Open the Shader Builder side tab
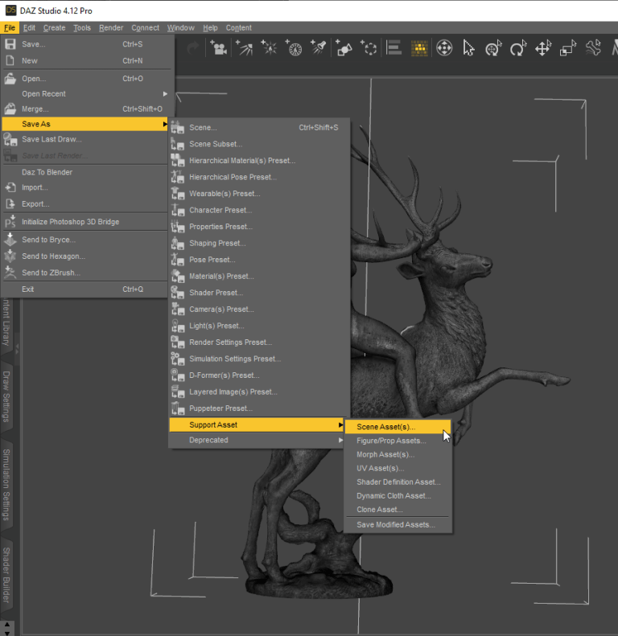 (6, 575)
